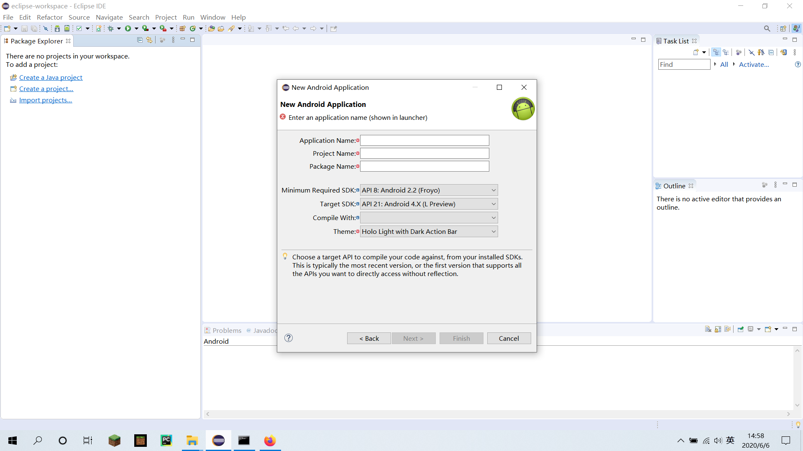This screenshot has height=451, width=803.
Task: Click the Find field in Task List
Action: 684,64
